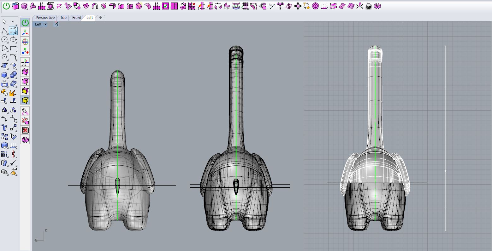Screen dimensions: 492x251
Task: Select the T with star and arrows icon
Action: (307, 6)
